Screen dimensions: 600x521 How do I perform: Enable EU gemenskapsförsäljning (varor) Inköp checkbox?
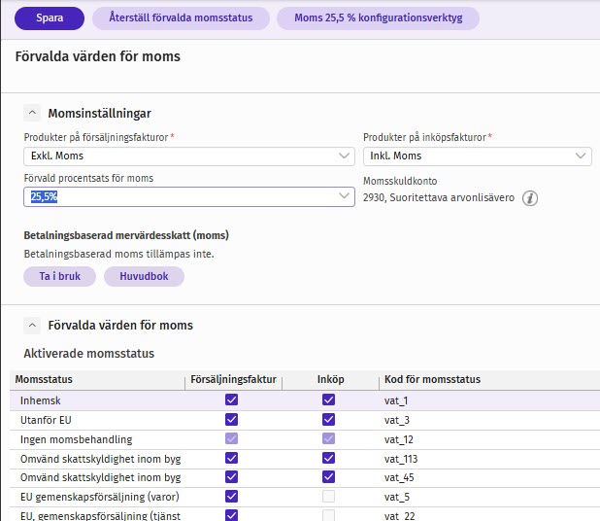click(x=329, y=497)
